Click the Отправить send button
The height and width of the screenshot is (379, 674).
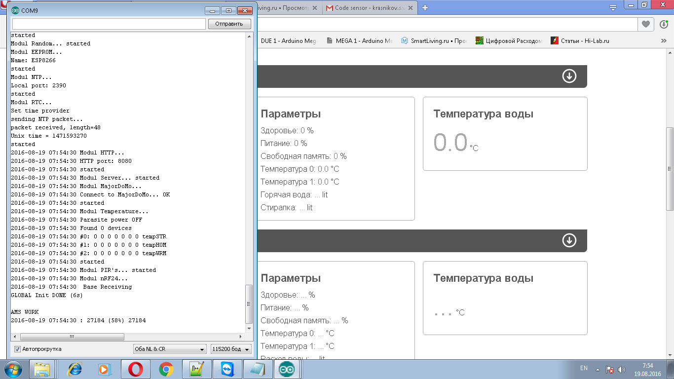229,24
